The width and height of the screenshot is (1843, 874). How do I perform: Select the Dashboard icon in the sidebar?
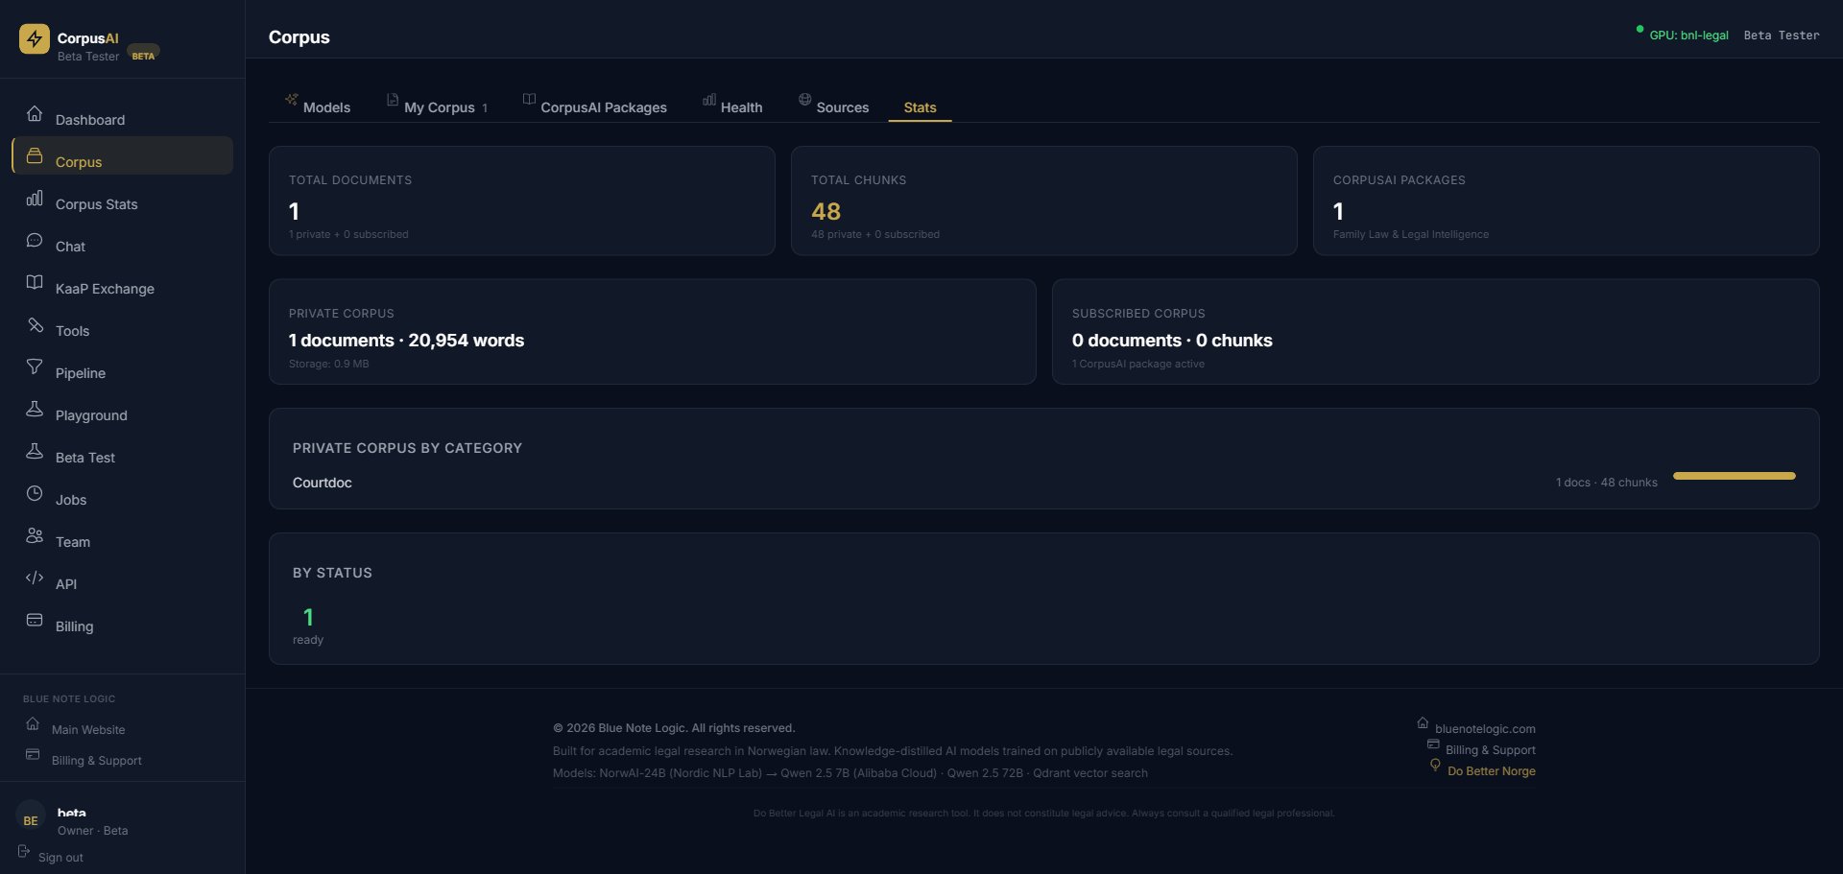pyautogui.click(x=35, y=113)
